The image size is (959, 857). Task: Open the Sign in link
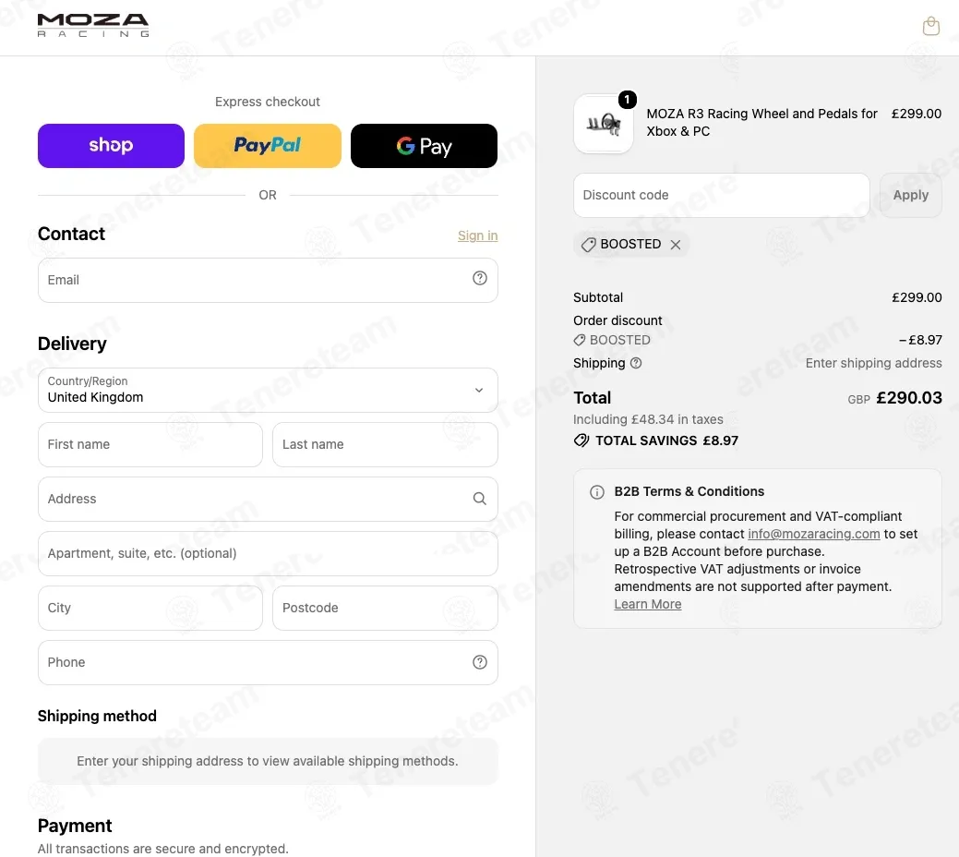point(478,235)
